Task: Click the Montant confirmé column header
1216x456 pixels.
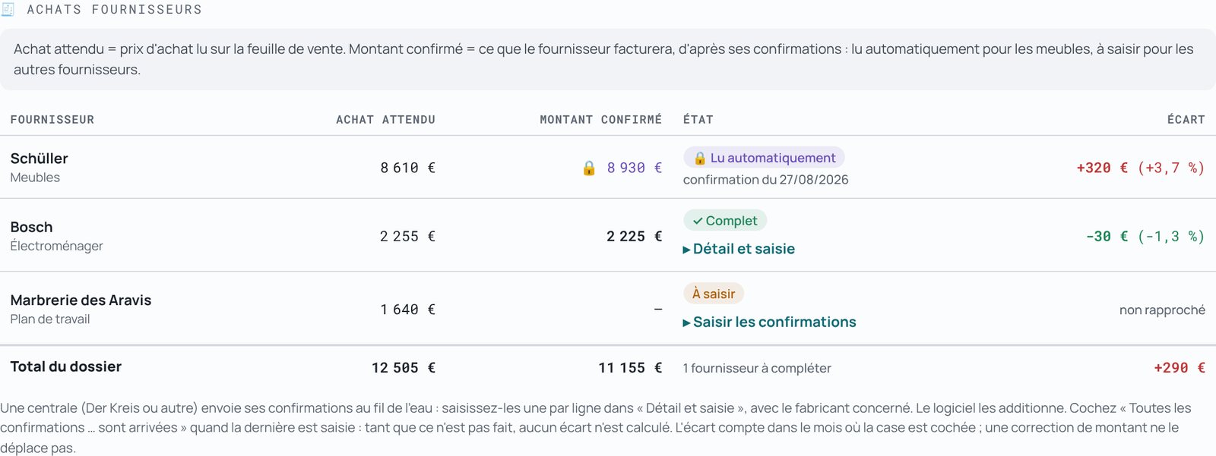Action: pos(600,120)
